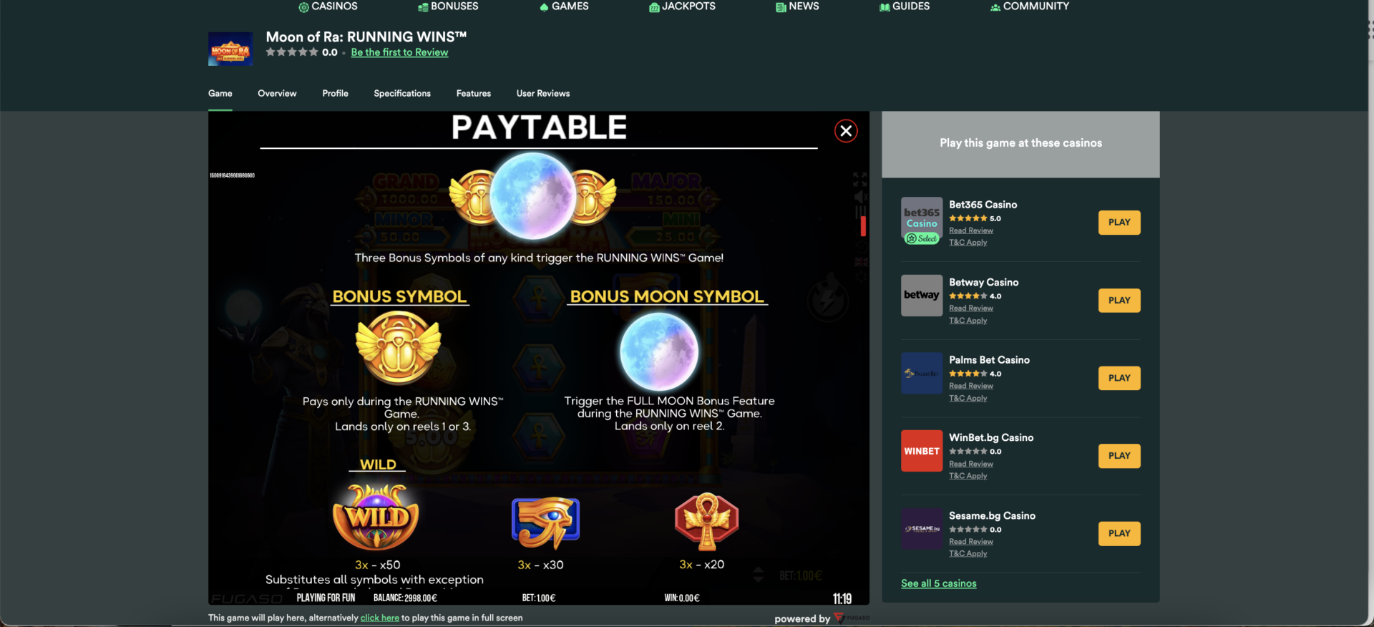Open the JACKPOTS menu
The image size is (1374, 627).
coord(682,6)
